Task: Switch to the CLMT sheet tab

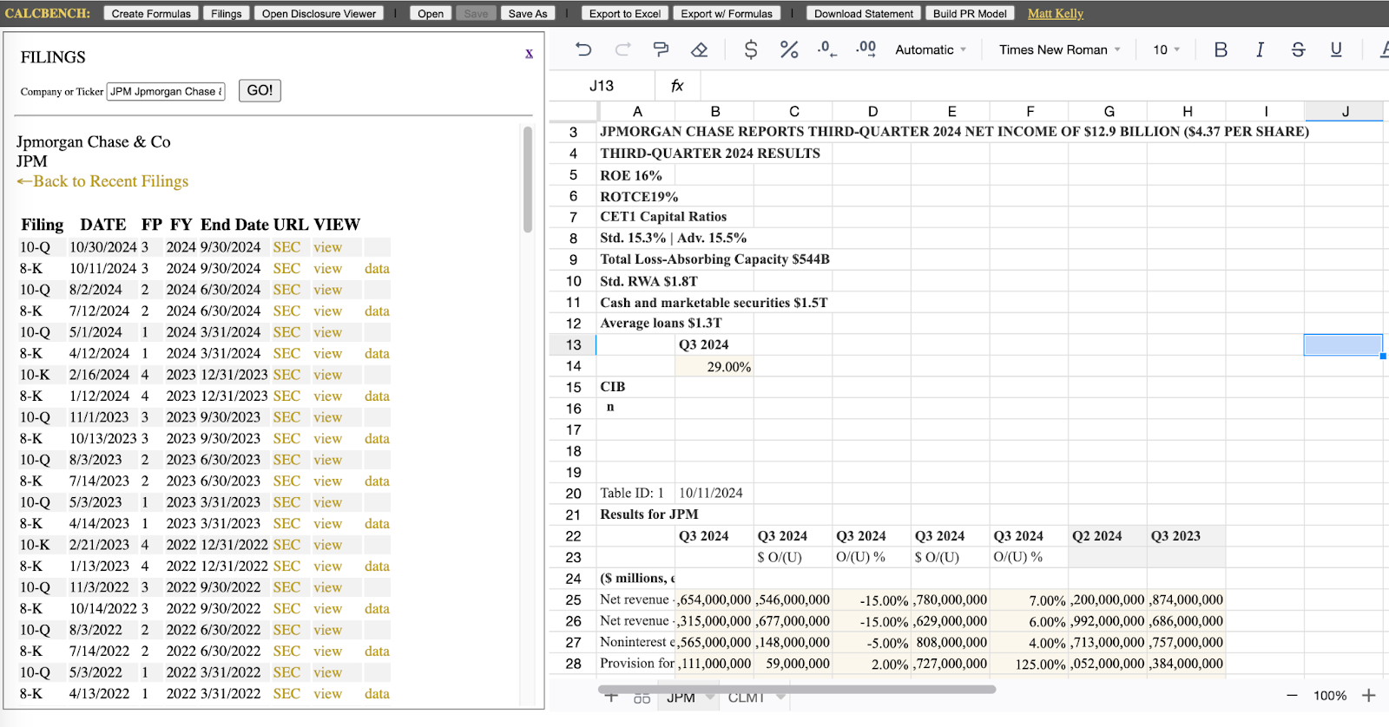Action: [x=747, y=698]
